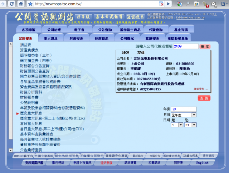This screenshot has height=173, width=229.
Task: Click the 基本市況報導 header button
Action: pos(109,17)
